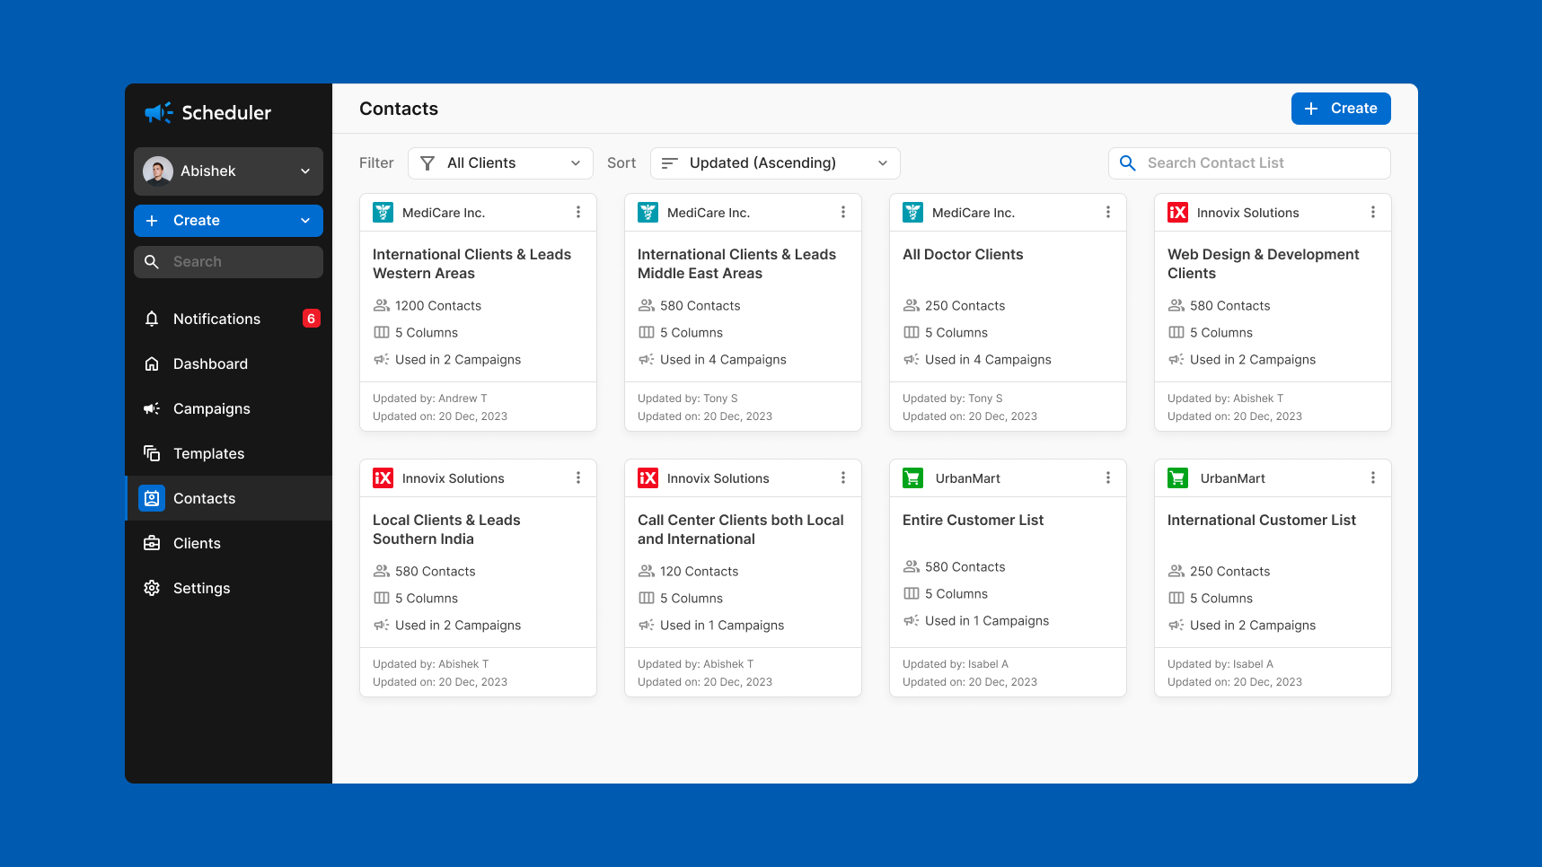Click the gear icon beside Settings
The image size is (1542, 867).
coord(152,588)
